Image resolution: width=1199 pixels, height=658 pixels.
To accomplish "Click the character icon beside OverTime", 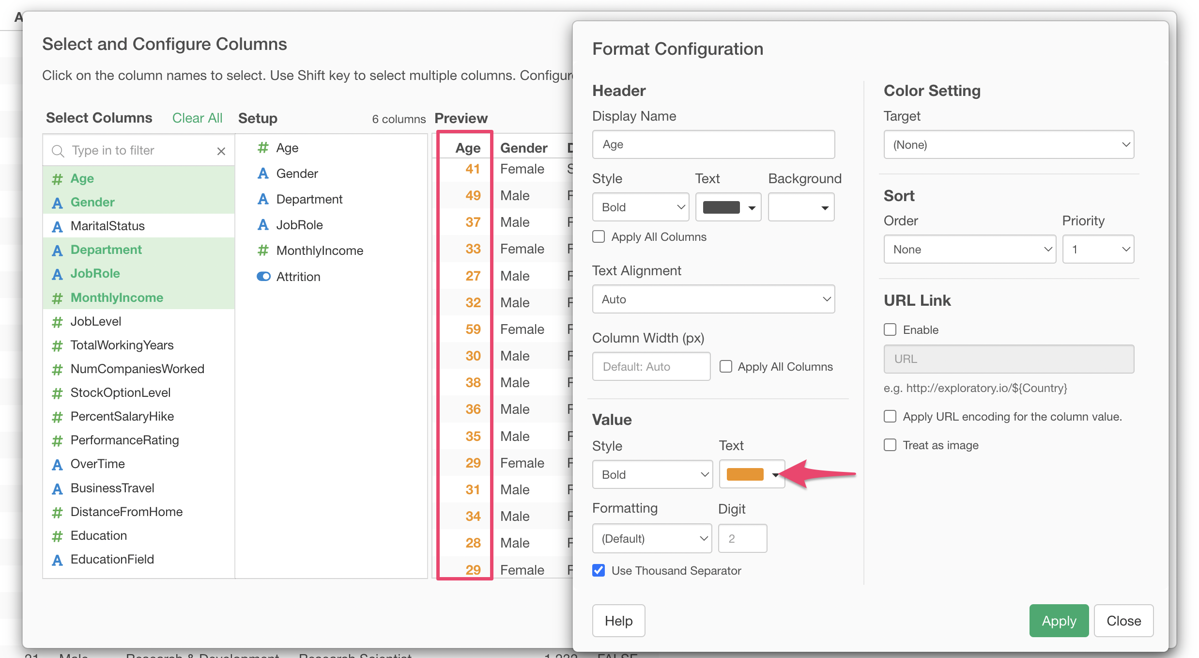I will (57, 464).
